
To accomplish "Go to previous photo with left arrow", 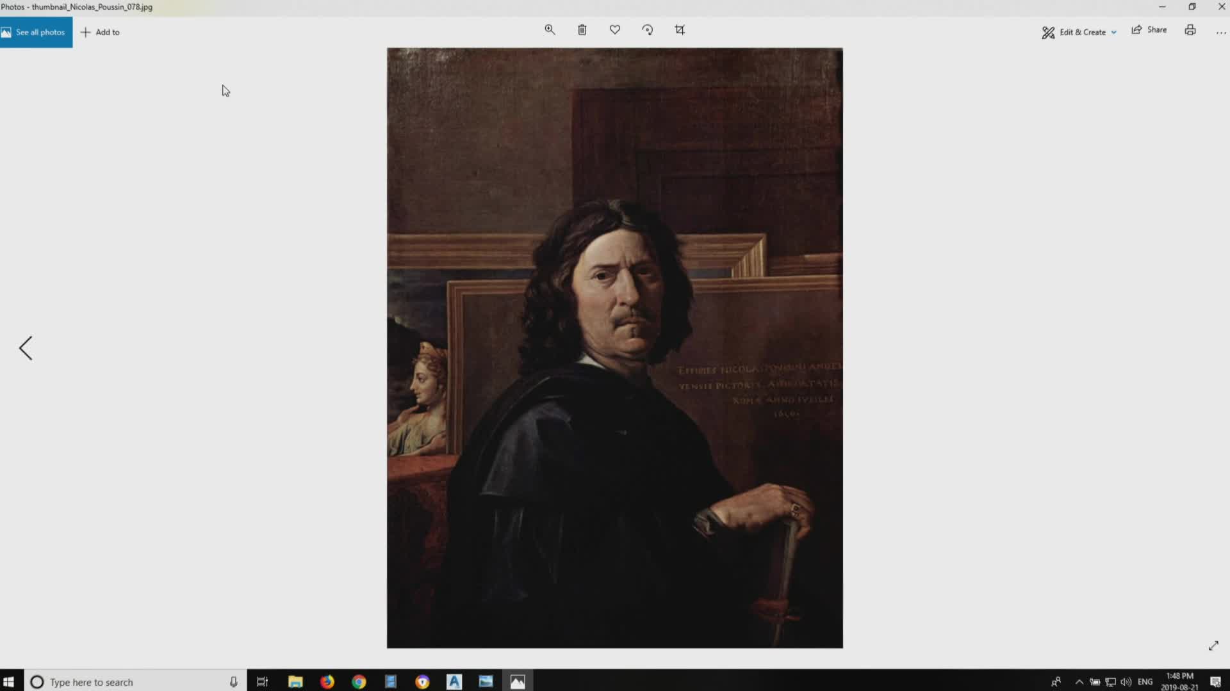I will pyautogui.click(x=26, y=349).
